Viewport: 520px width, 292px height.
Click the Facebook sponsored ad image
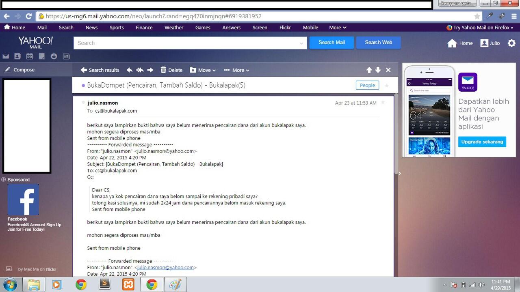click(23, 200)
